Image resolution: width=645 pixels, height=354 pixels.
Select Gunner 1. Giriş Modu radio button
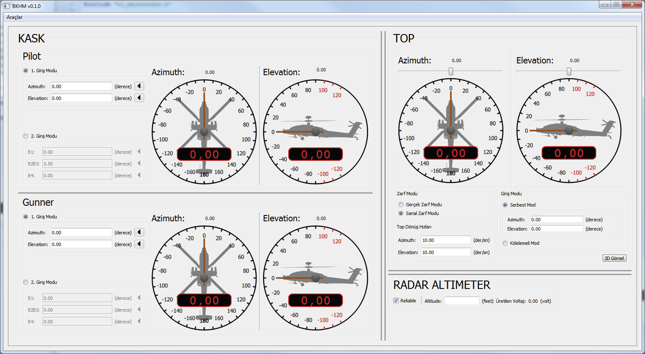point(26,217)
